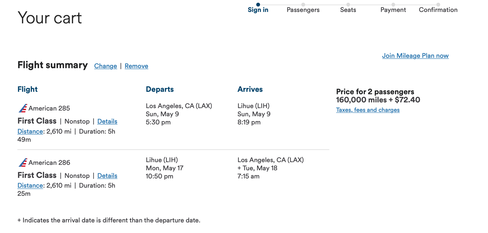Click Distance link for the LAX to LIH flight
The height and width of the screenshot is (233, 488).
[x=30, y=131]
